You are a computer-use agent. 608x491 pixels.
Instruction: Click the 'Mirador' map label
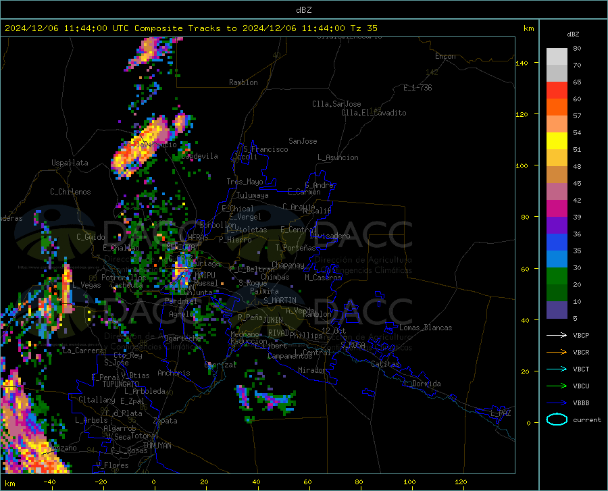(312, 370)
